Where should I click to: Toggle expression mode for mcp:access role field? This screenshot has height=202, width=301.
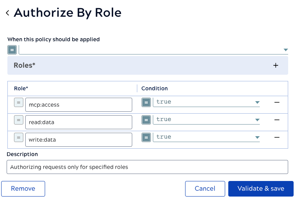19,102
